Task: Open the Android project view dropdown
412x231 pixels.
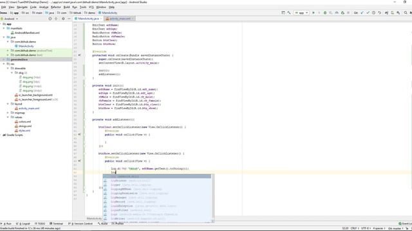Action: [x=10, y=19]
